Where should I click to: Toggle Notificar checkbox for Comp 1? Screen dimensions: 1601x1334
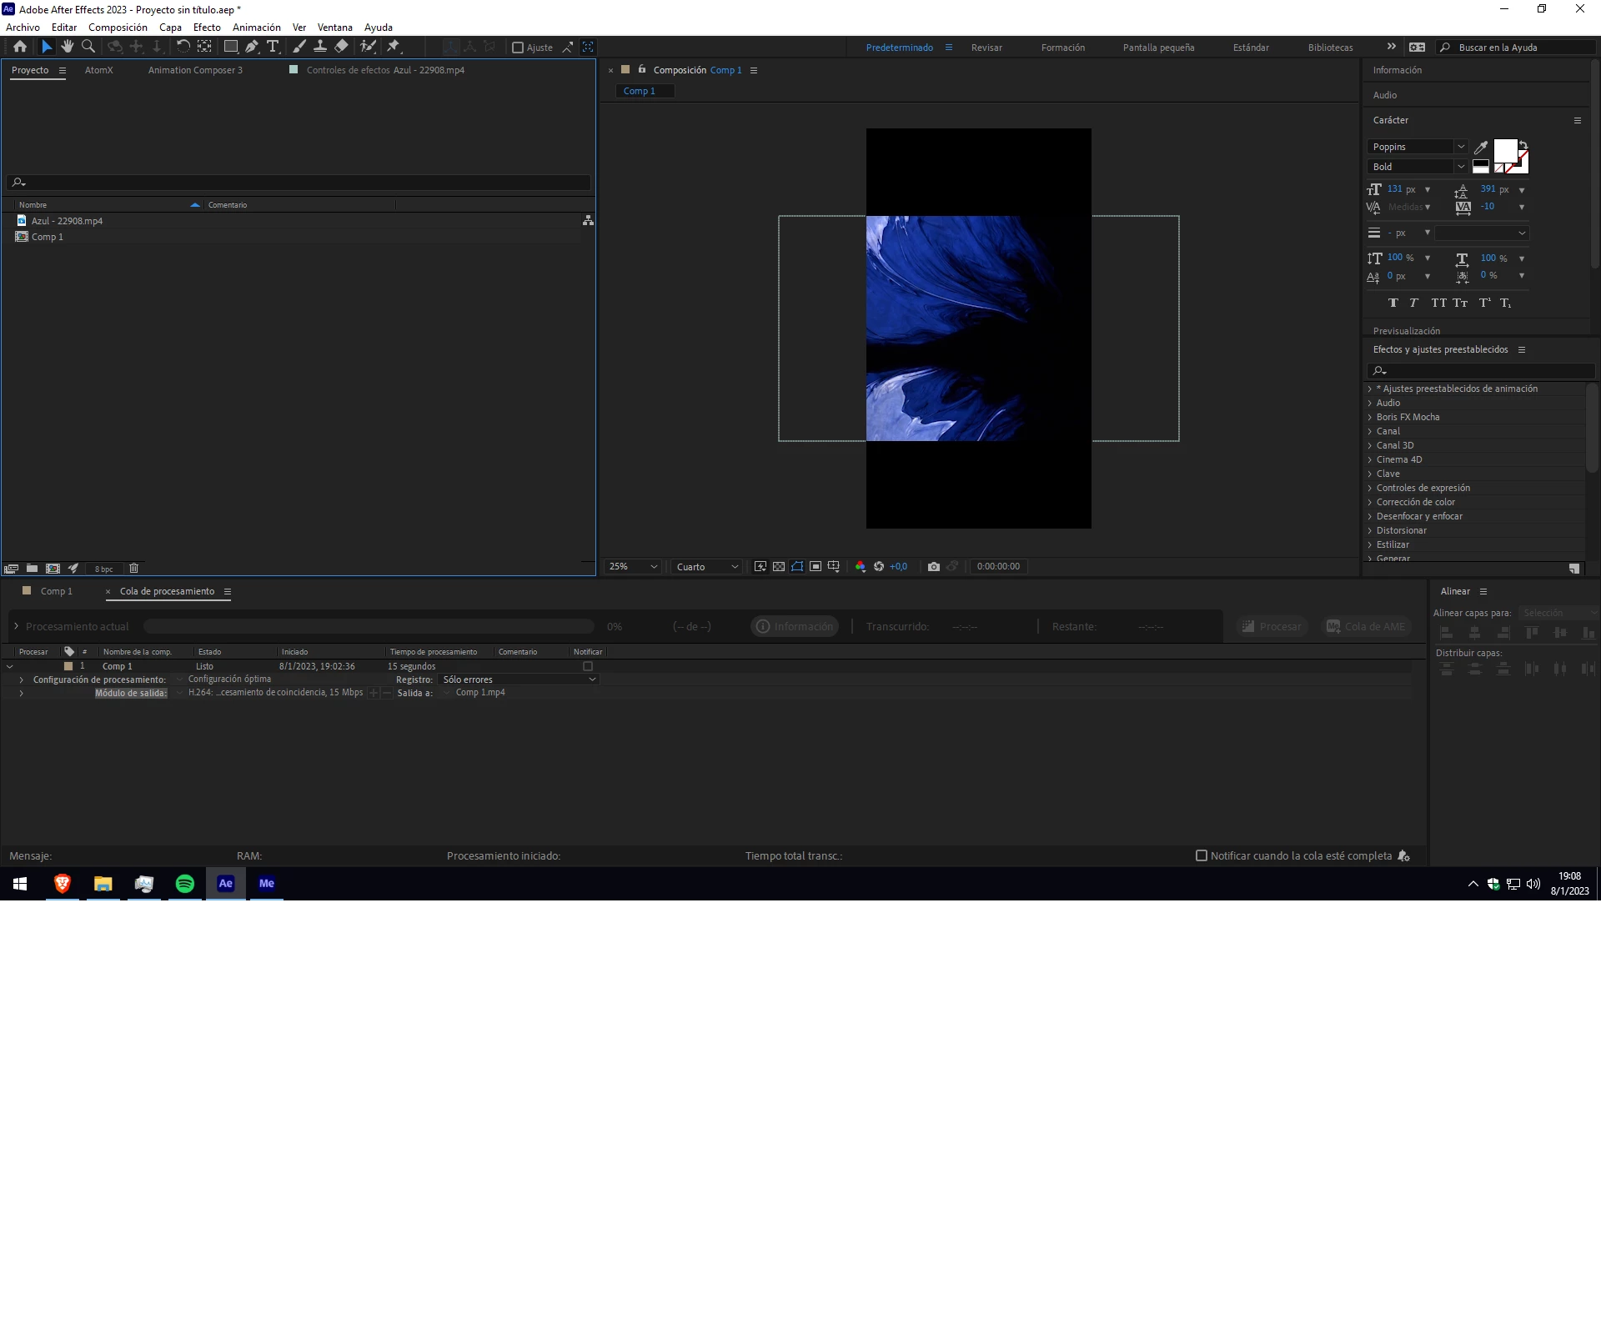(588, 666)
